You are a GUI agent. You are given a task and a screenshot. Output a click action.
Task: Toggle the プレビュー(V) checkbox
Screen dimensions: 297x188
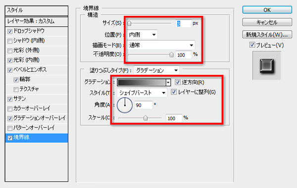(252, 45)
